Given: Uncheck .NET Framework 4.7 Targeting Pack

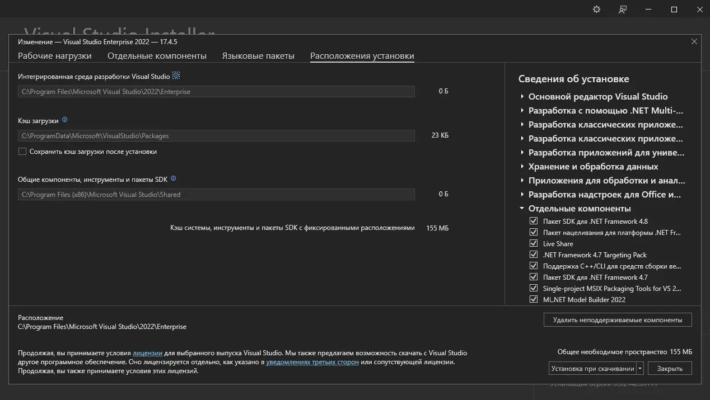Looking at the screenshot, I should [x=534, y=255].
